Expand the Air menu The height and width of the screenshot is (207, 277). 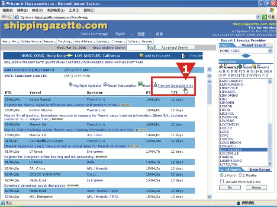pos(16,41)
